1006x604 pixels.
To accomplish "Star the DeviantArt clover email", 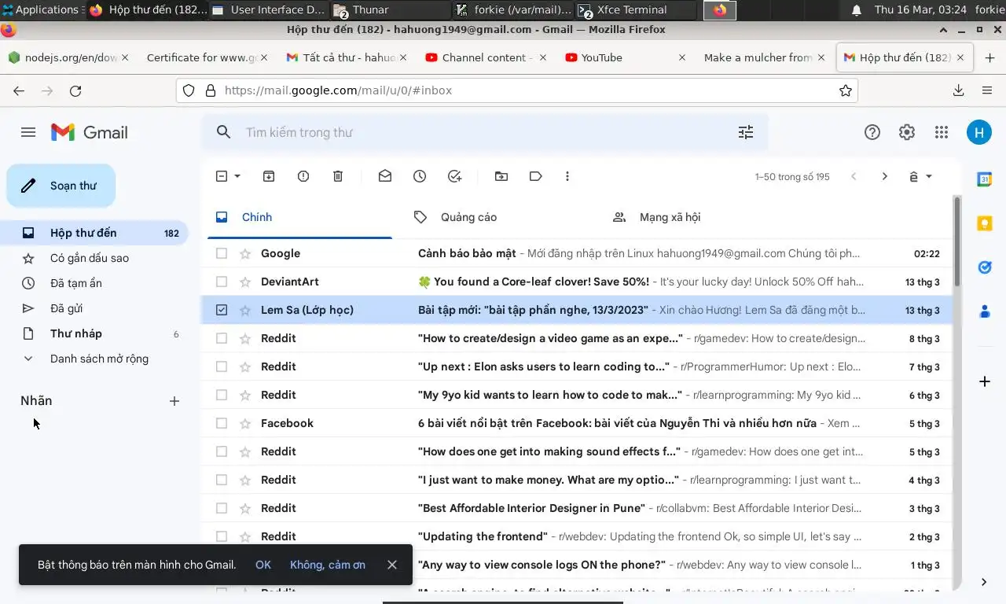I will (x=245, y=282).
